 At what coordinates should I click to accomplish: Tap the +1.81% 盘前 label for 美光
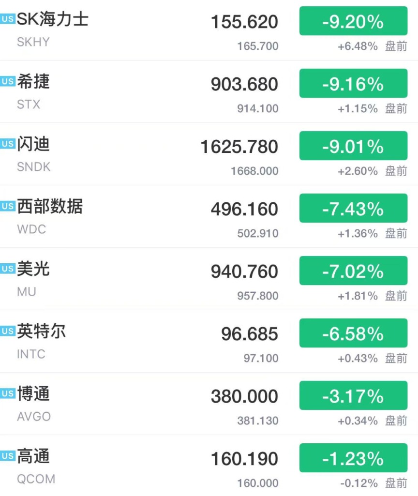pyautogui.click(x=372, y=296)
